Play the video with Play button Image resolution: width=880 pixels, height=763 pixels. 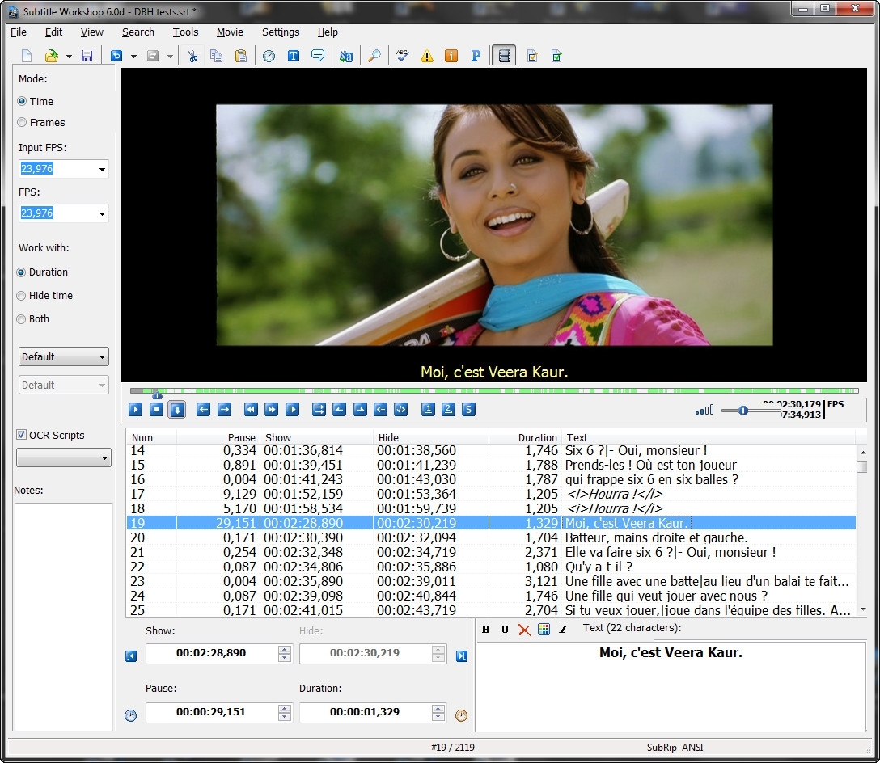[x=135, y=410]
